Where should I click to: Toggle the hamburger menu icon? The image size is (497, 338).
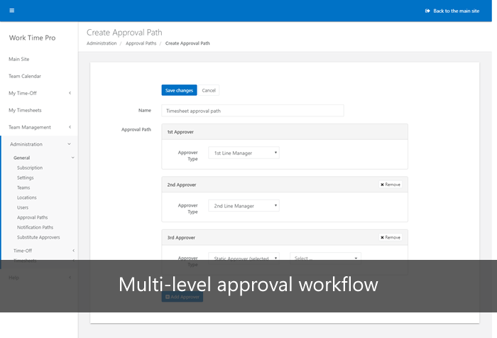click(x=12, y=11)
